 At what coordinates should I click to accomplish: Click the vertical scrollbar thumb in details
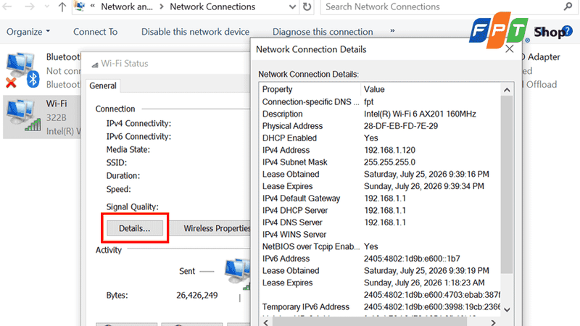click(x=507, y=185)
